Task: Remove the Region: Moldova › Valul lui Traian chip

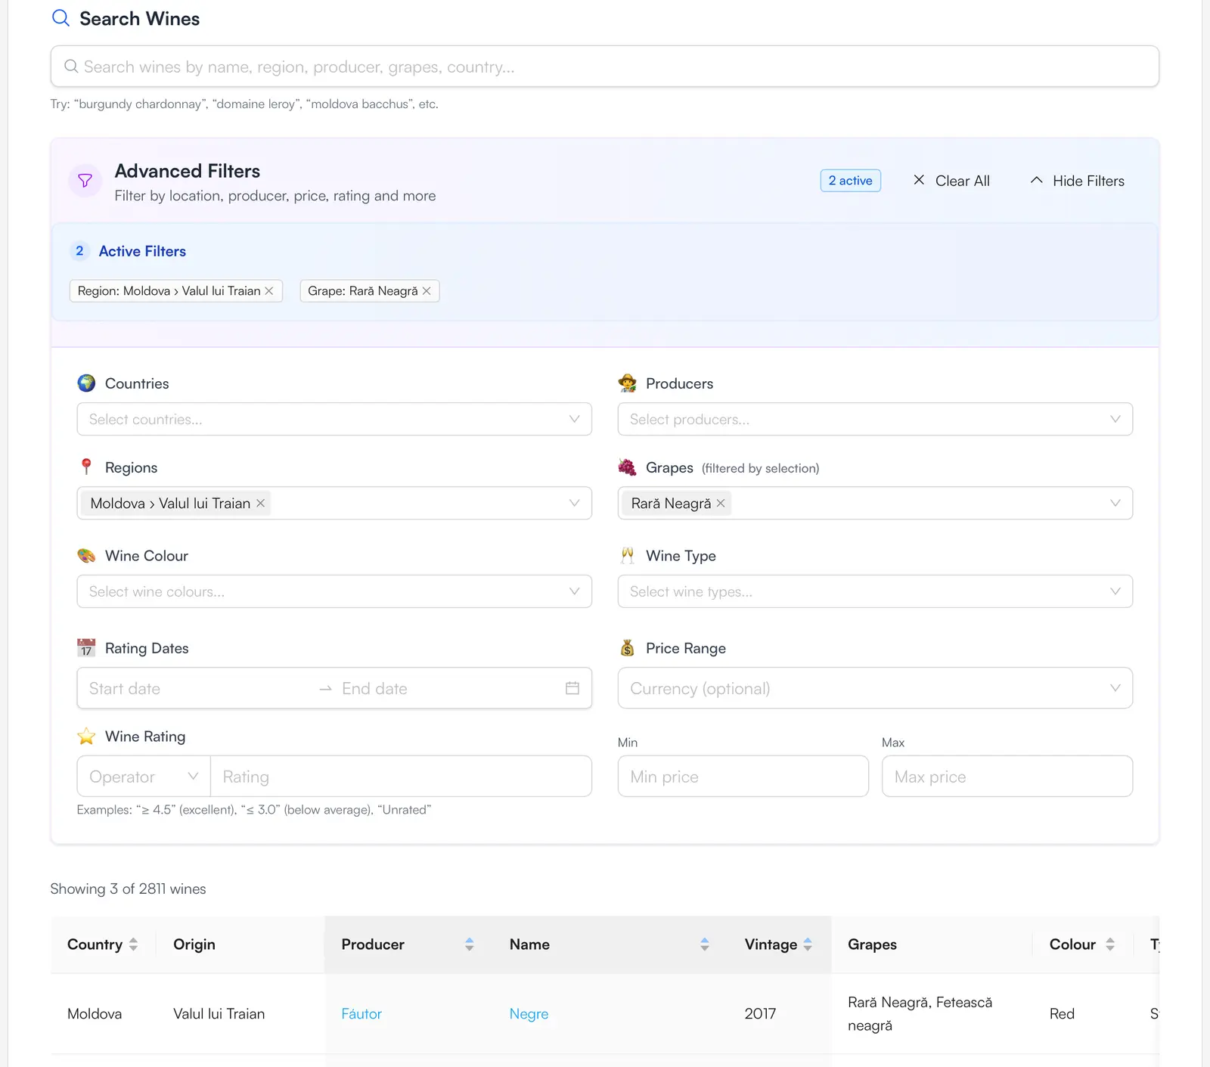Action: 269,291
